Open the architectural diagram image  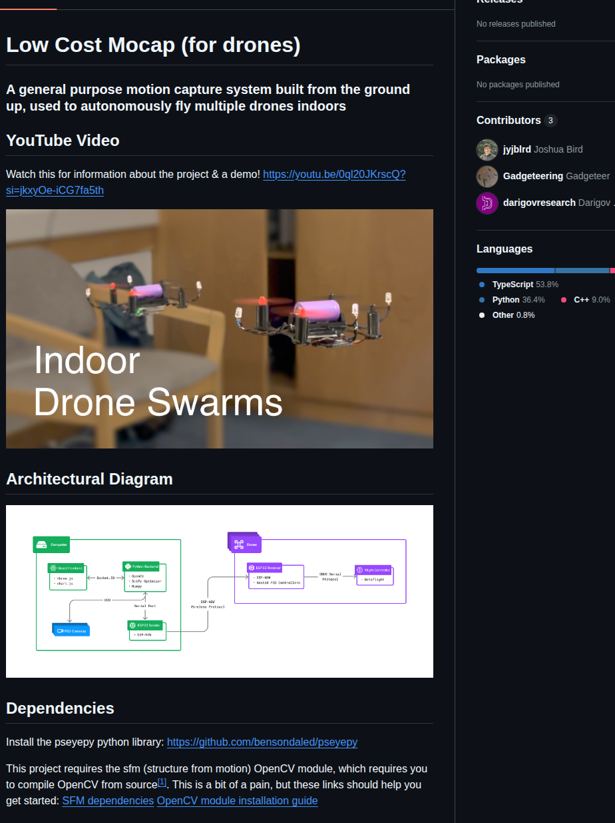point(220,591)
